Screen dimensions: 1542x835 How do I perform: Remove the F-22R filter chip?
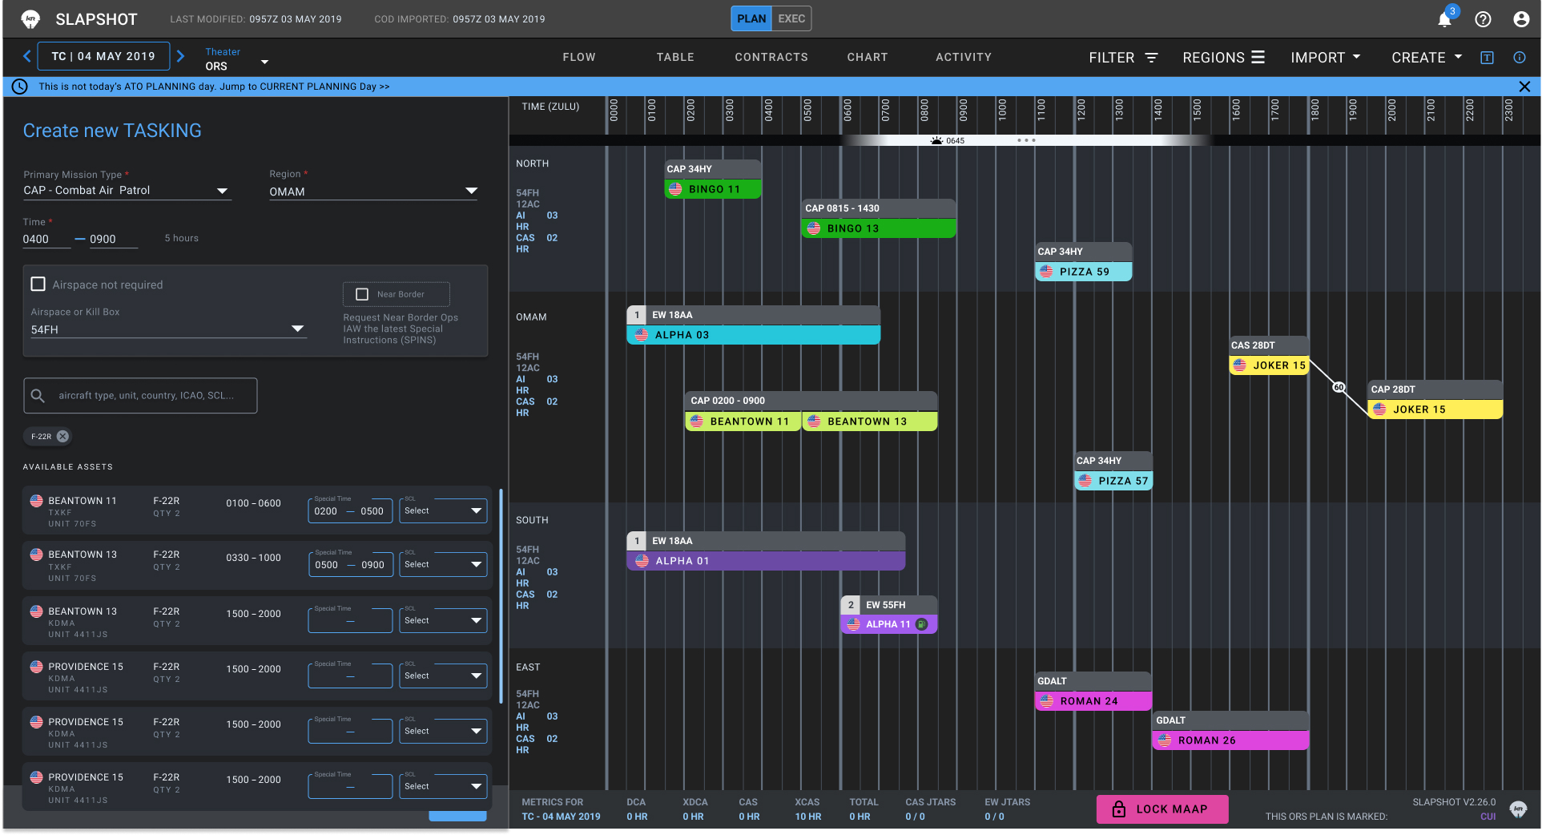[x=62, y=437]
